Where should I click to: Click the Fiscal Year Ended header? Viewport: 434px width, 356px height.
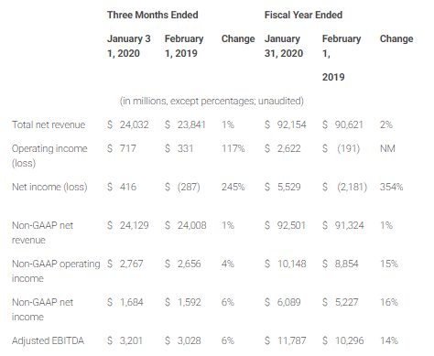click(x=303, y=15)
